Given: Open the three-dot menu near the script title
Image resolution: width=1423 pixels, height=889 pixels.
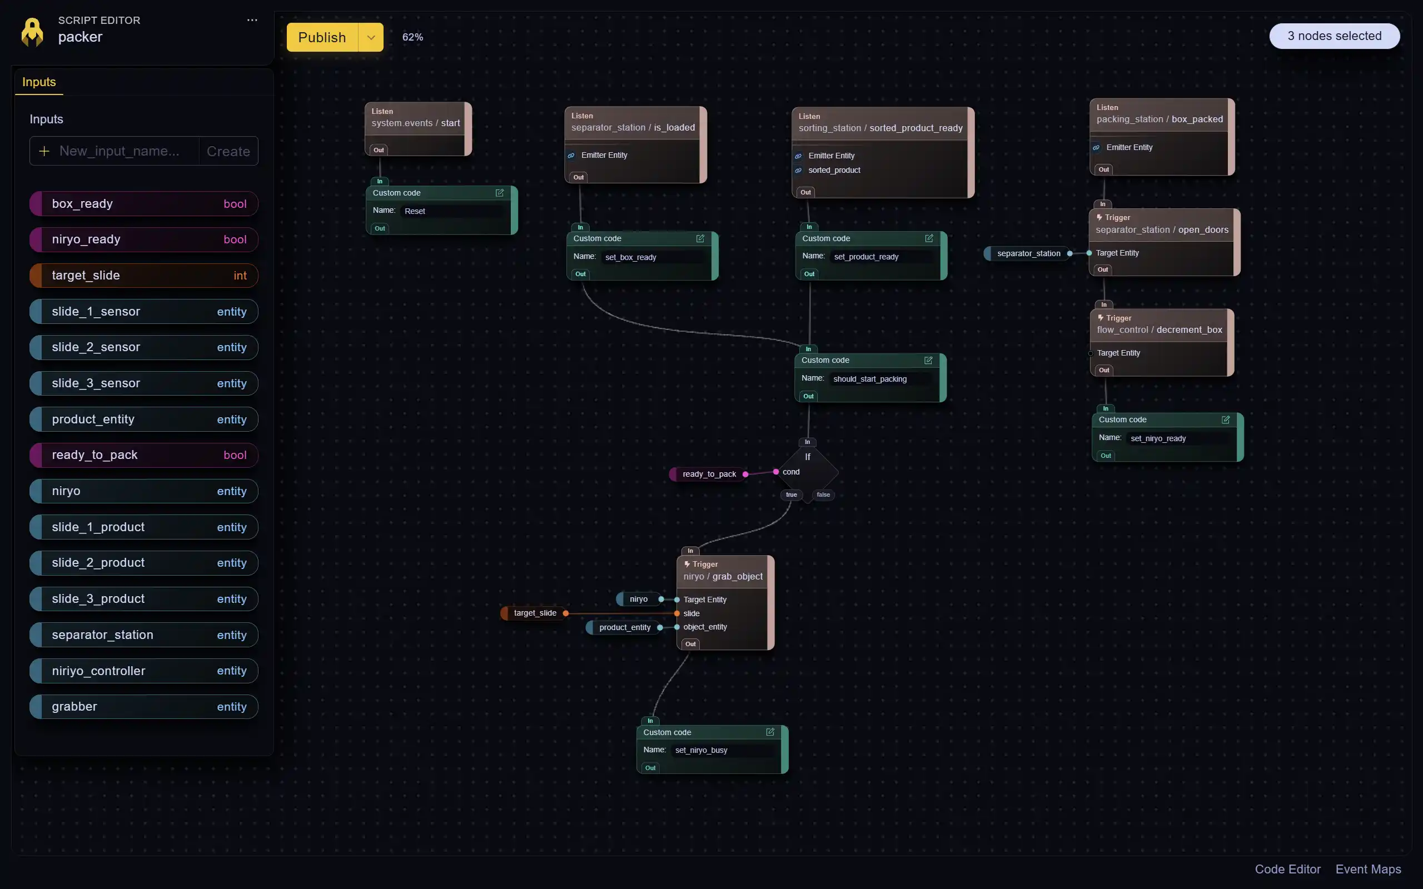Looking at the screenshot, I should [252, 19].
